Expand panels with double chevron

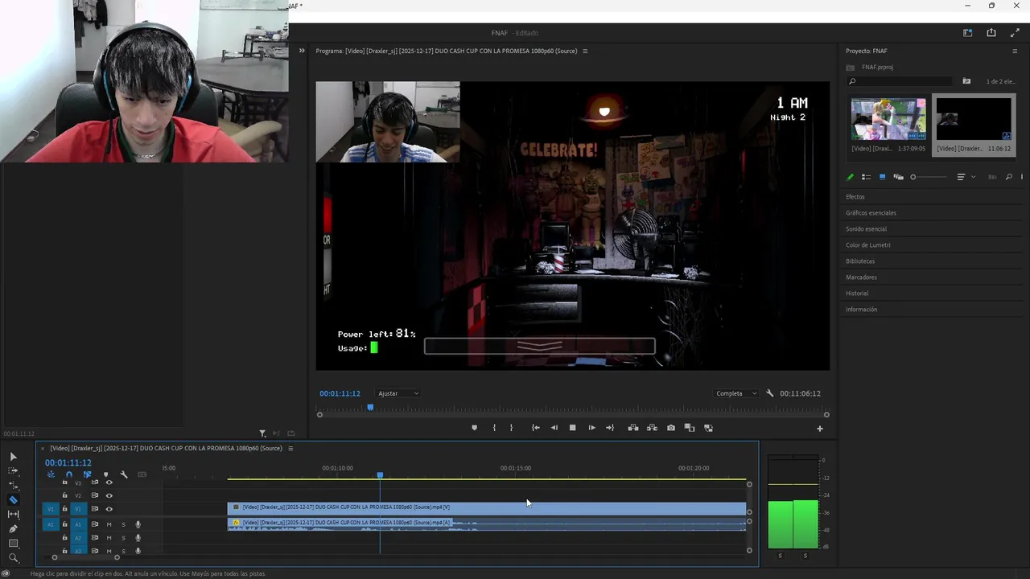(x=302, y=51)
